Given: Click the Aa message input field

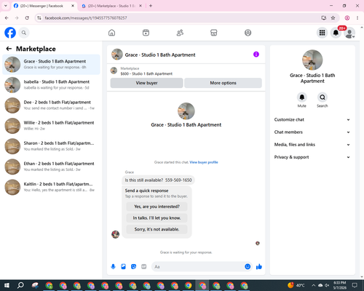Looking at the screenshot, I should coord(198,267).
